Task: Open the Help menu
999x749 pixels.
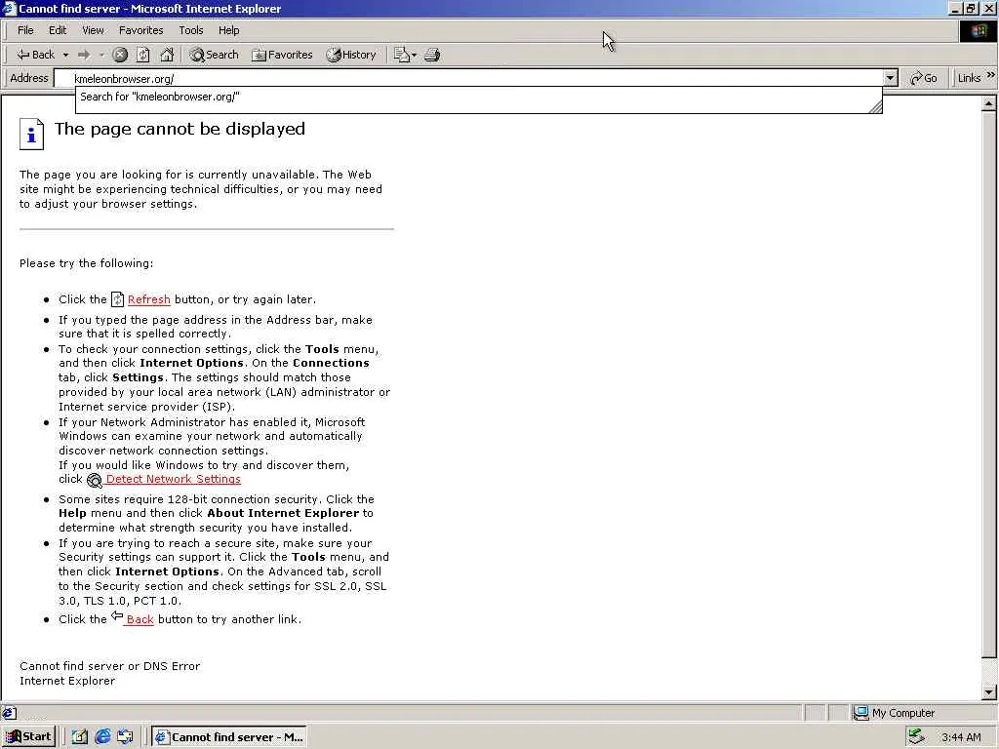Action: [228, 30]
